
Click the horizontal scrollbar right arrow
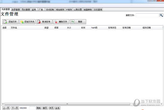coord(162,104)
